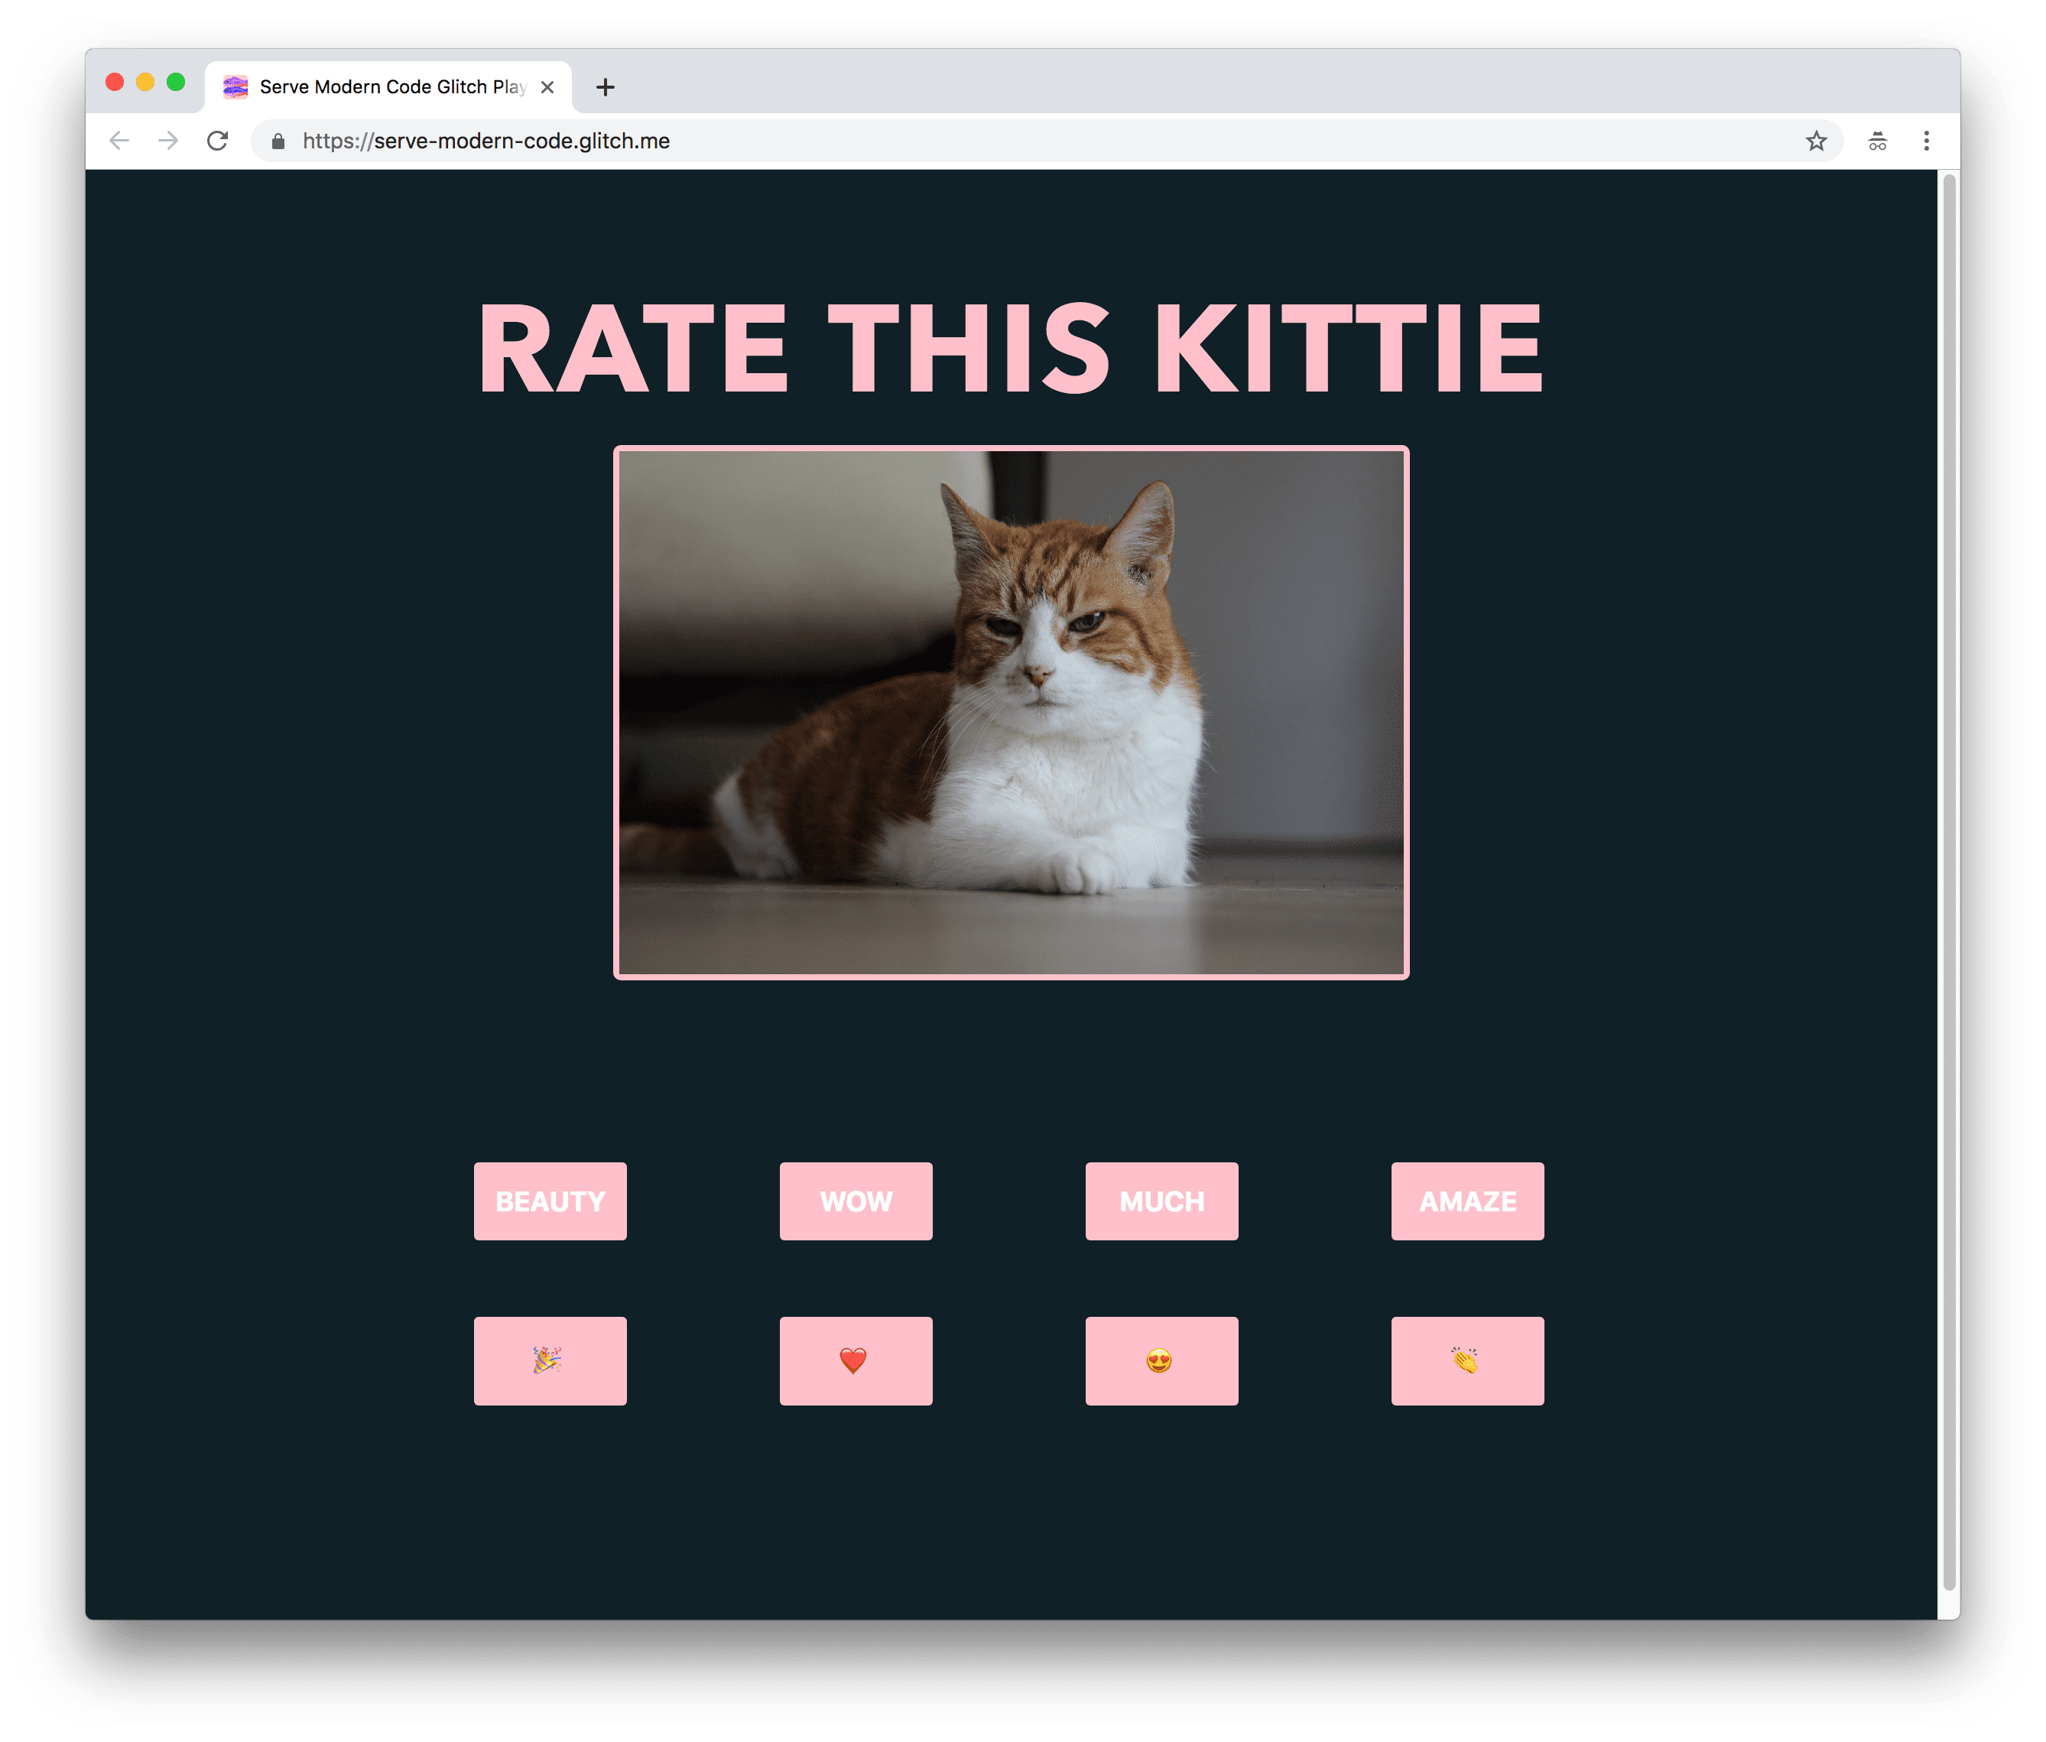
Task: Click the browser extensions puzzle icon
Action: [x=1877, y=140]
